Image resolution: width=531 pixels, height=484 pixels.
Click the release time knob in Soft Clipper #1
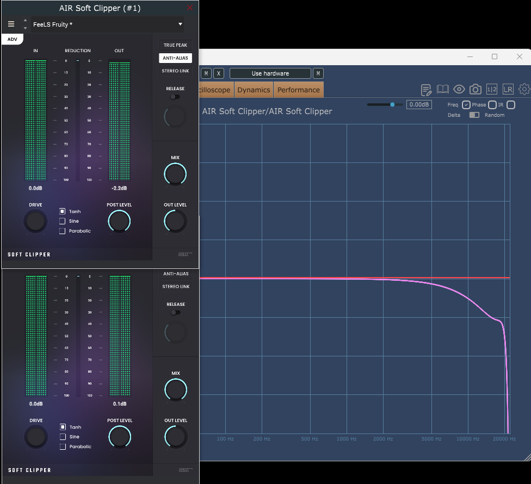tap(175, 117)
